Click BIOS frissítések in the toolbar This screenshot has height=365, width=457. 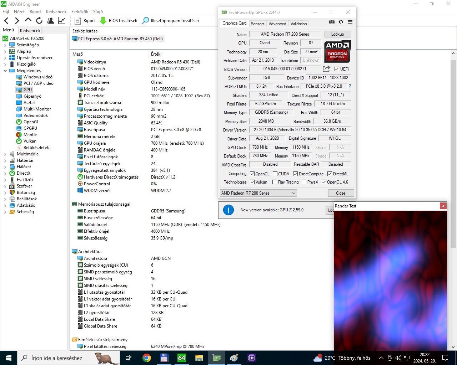(x=119, y=21)
